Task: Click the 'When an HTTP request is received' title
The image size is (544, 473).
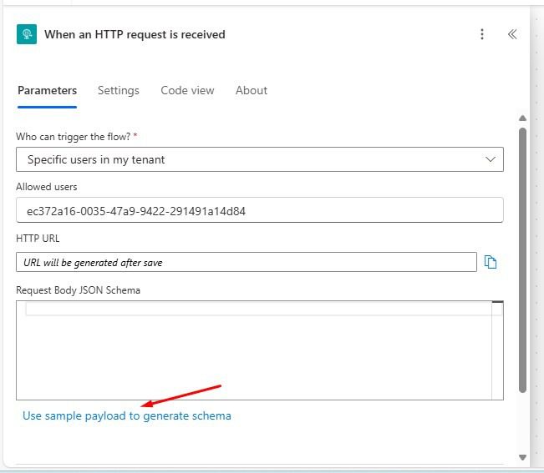Action: pyautogui.click(x=135, y=34)
